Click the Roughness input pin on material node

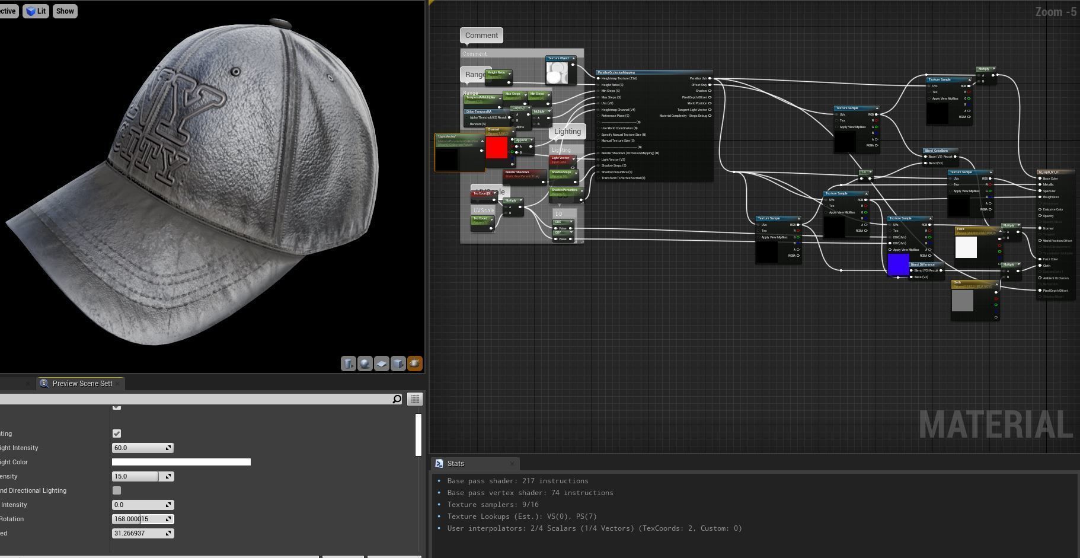coord(1040,197)
